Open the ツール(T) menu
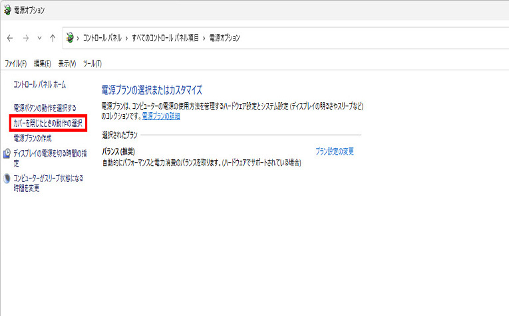 click(x=92, y=64)
